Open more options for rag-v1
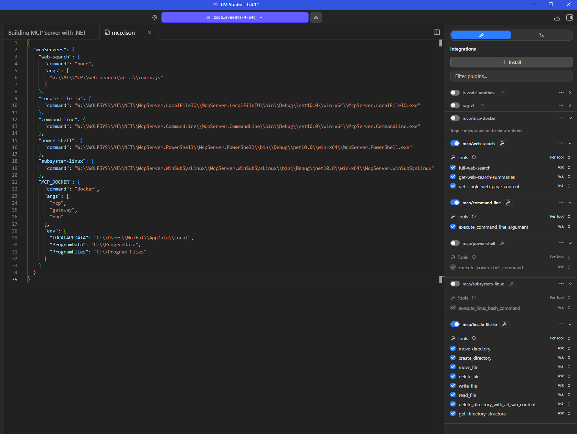Viewport: 577px width, 434px height. pyautogui.click(x=561, y=105)
